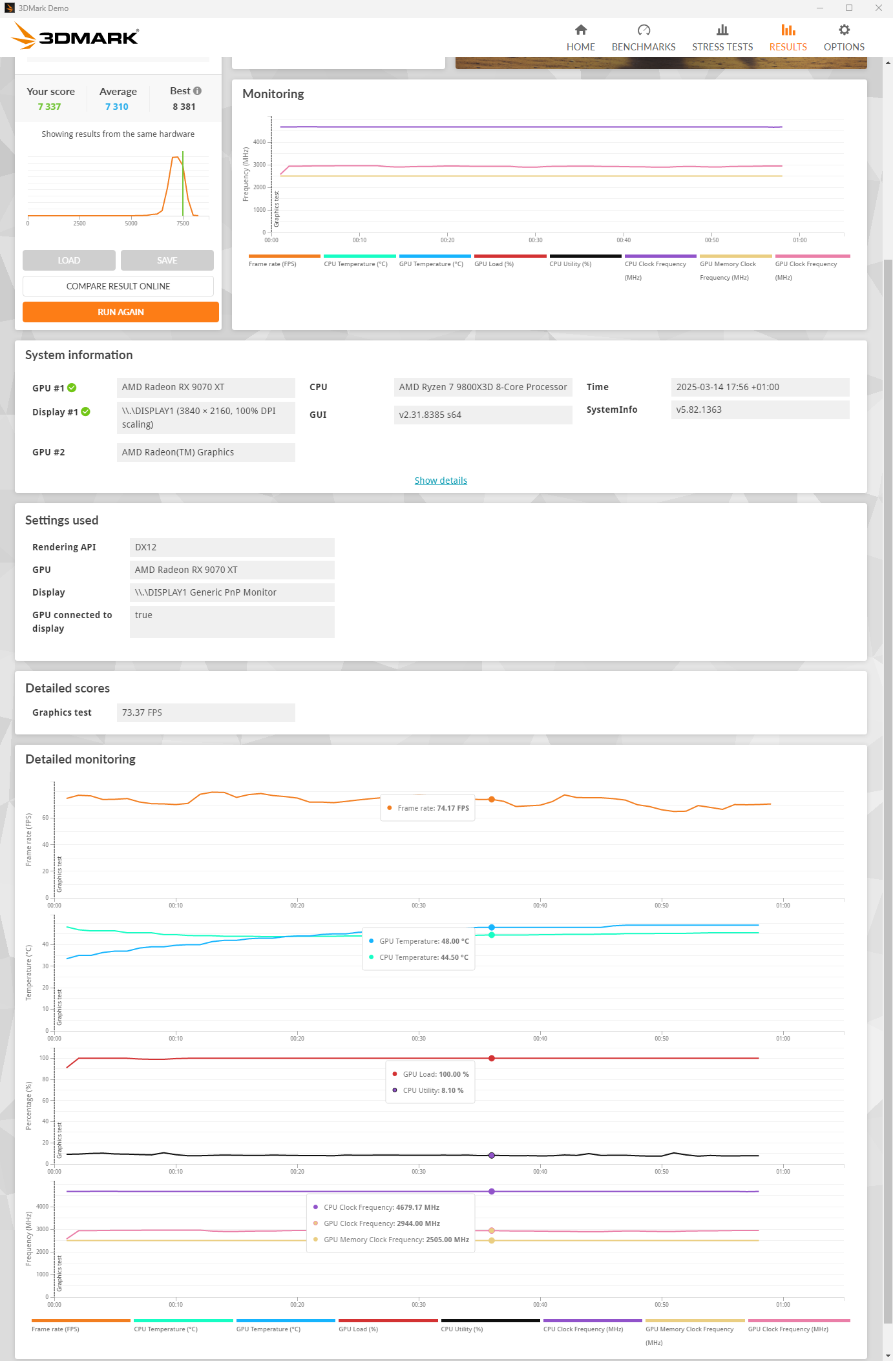This screenshot has height=1361, width=893.
Task: Click the Generic PnP Monitor display value
Action: pos(232,592)
